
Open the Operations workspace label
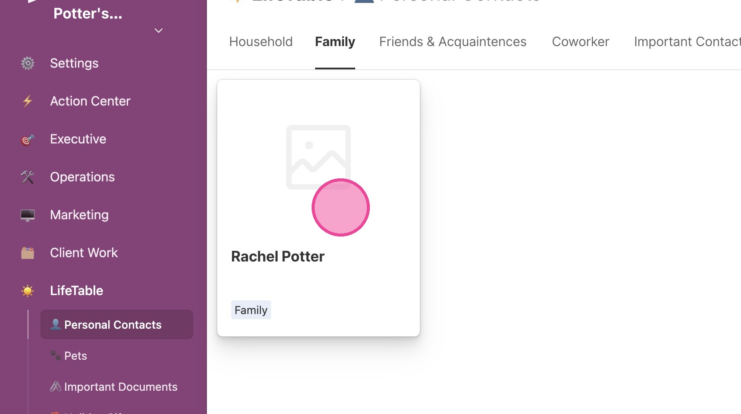tap(82, 177)
